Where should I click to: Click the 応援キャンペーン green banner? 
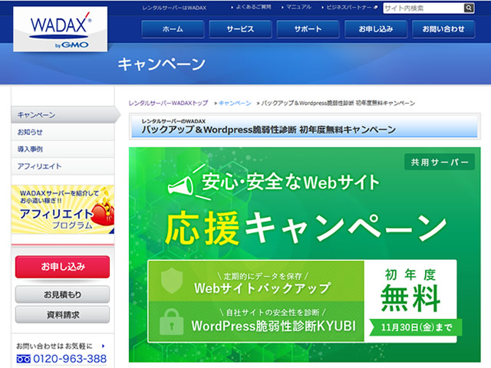click(305, 255)
